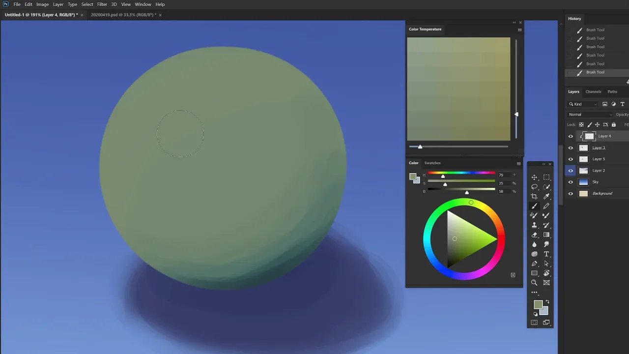The width and height of the screenshot is (629, 354).
Task: Click the Brightness slider in Color panel
Action: point(461,189)
